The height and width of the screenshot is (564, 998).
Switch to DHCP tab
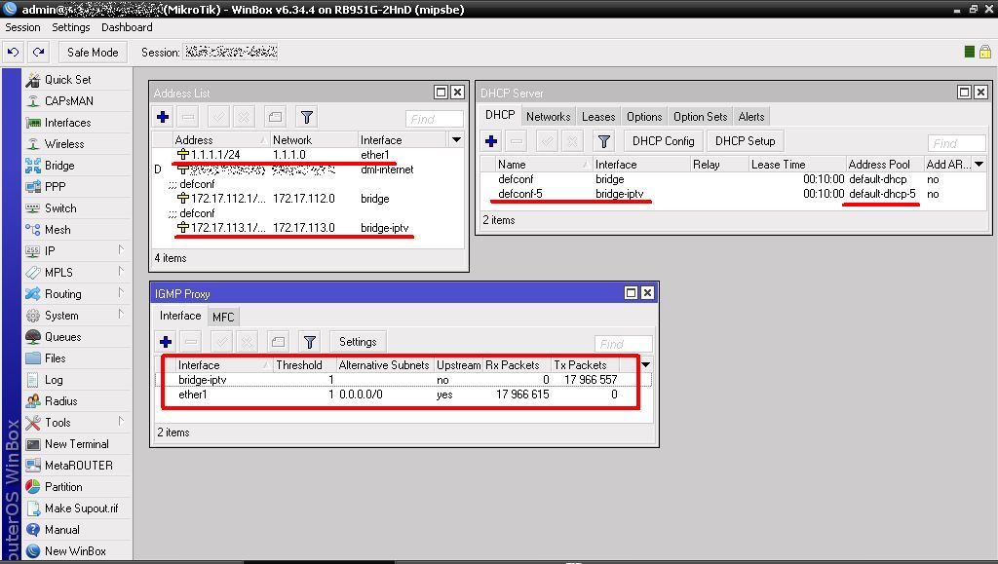pyautogui.click(x=500, y=115)
